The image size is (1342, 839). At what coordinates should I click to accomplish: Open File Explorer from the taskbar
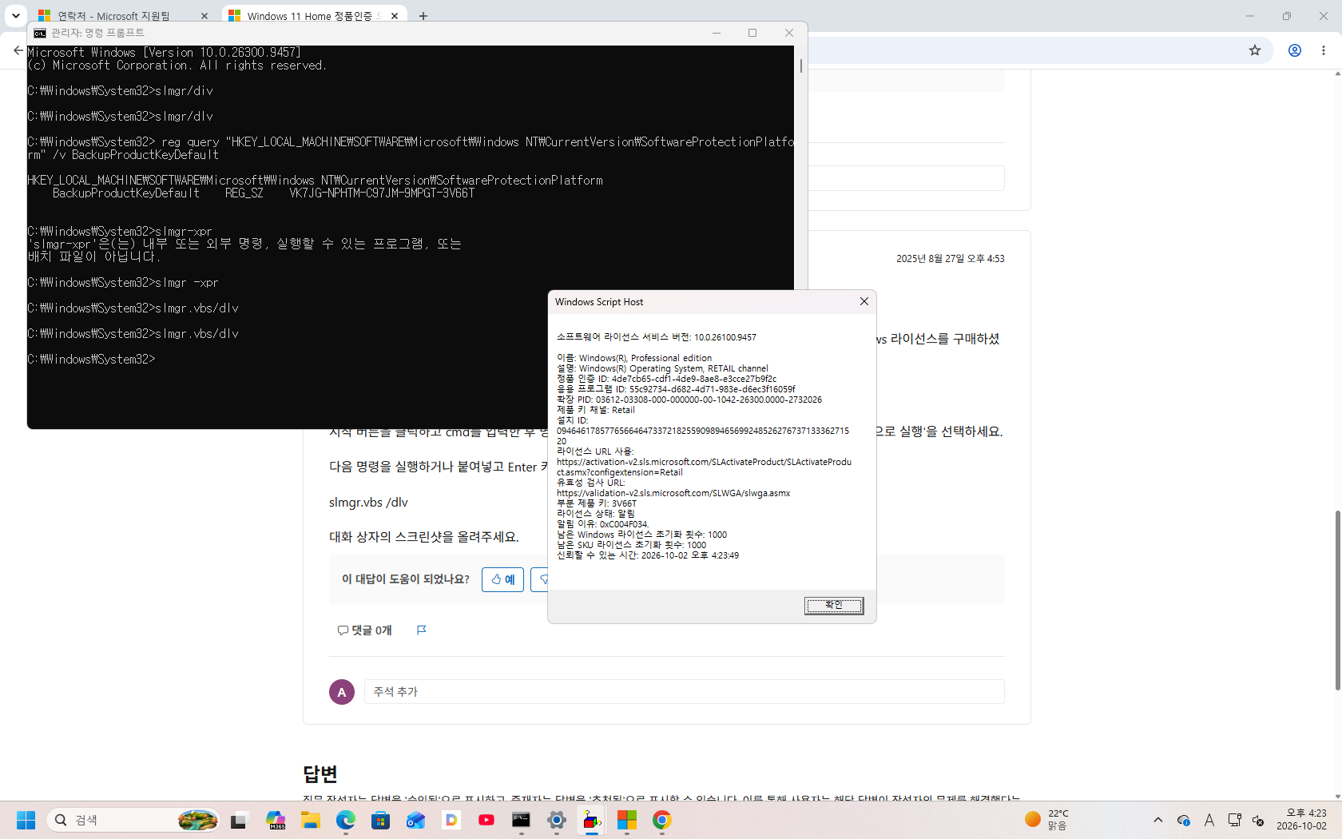(311, 820)
